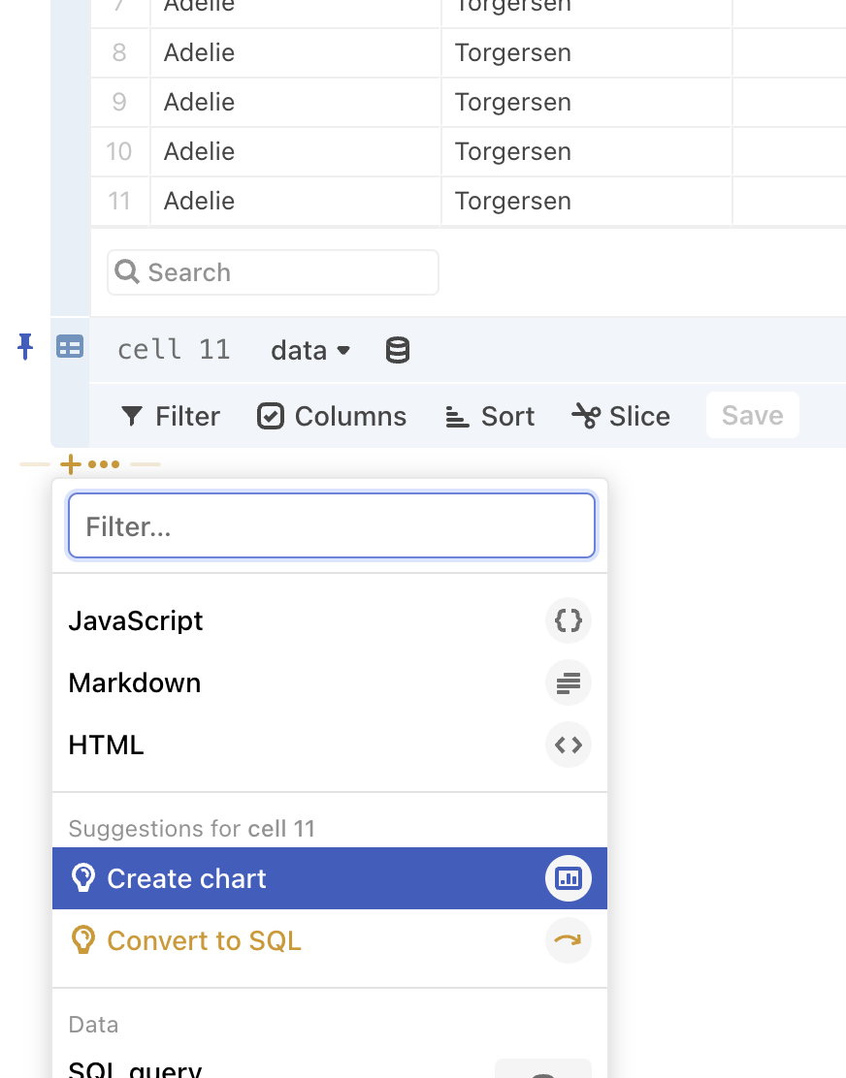
Task: Click inside the Filter text field
Action: tap(332, 525)
